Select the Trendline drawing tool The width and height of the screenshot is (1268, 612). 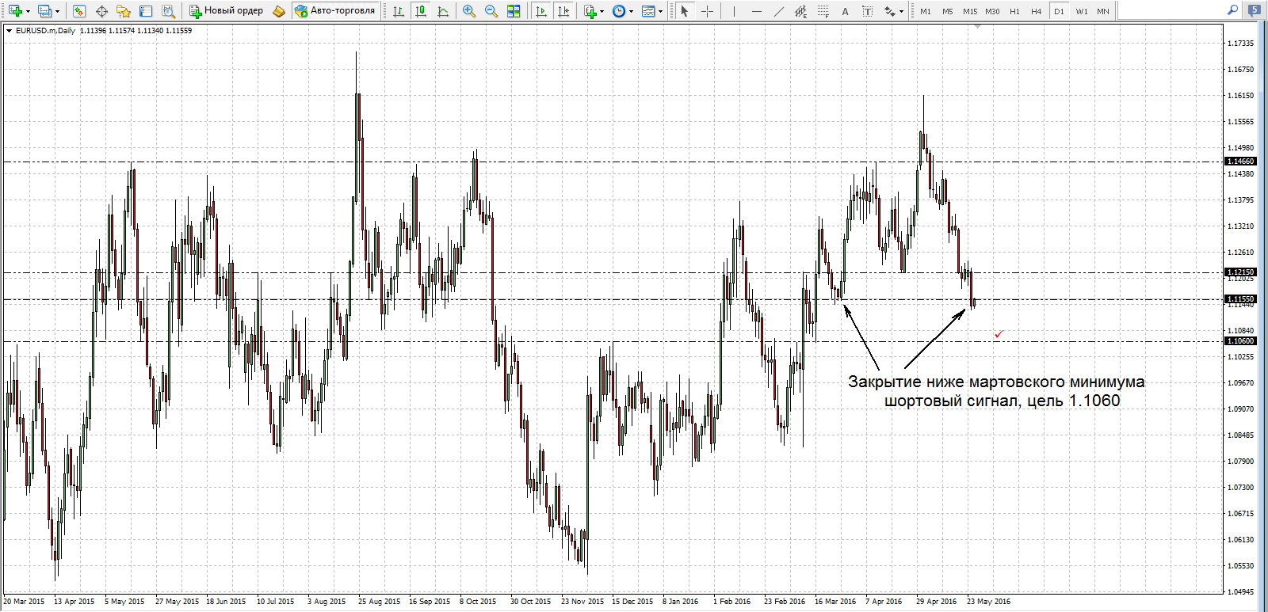pyautogui.click(x=778, y=11)
